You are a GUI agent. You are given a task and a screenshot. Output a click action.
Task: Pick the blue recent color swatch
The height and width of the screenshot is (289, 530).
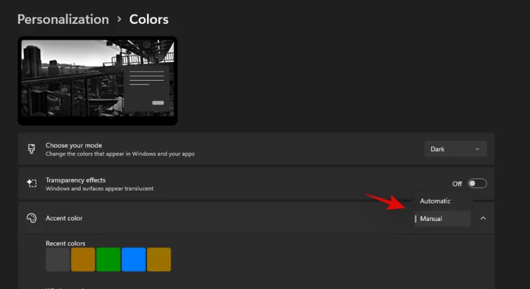pos(134,259)
